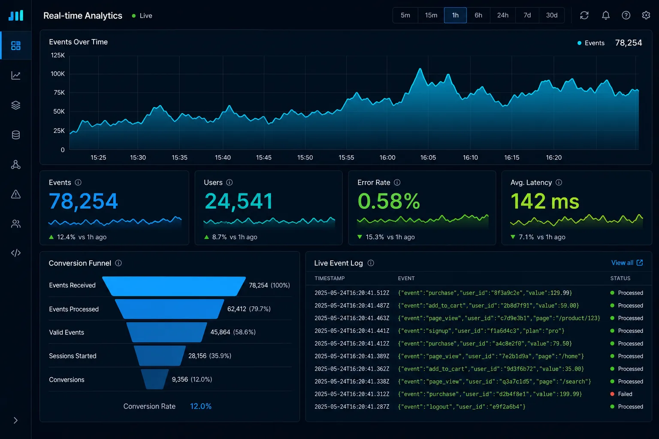
Task: Toggle the Events legend item in chart
Action: [x=591, y=43]
